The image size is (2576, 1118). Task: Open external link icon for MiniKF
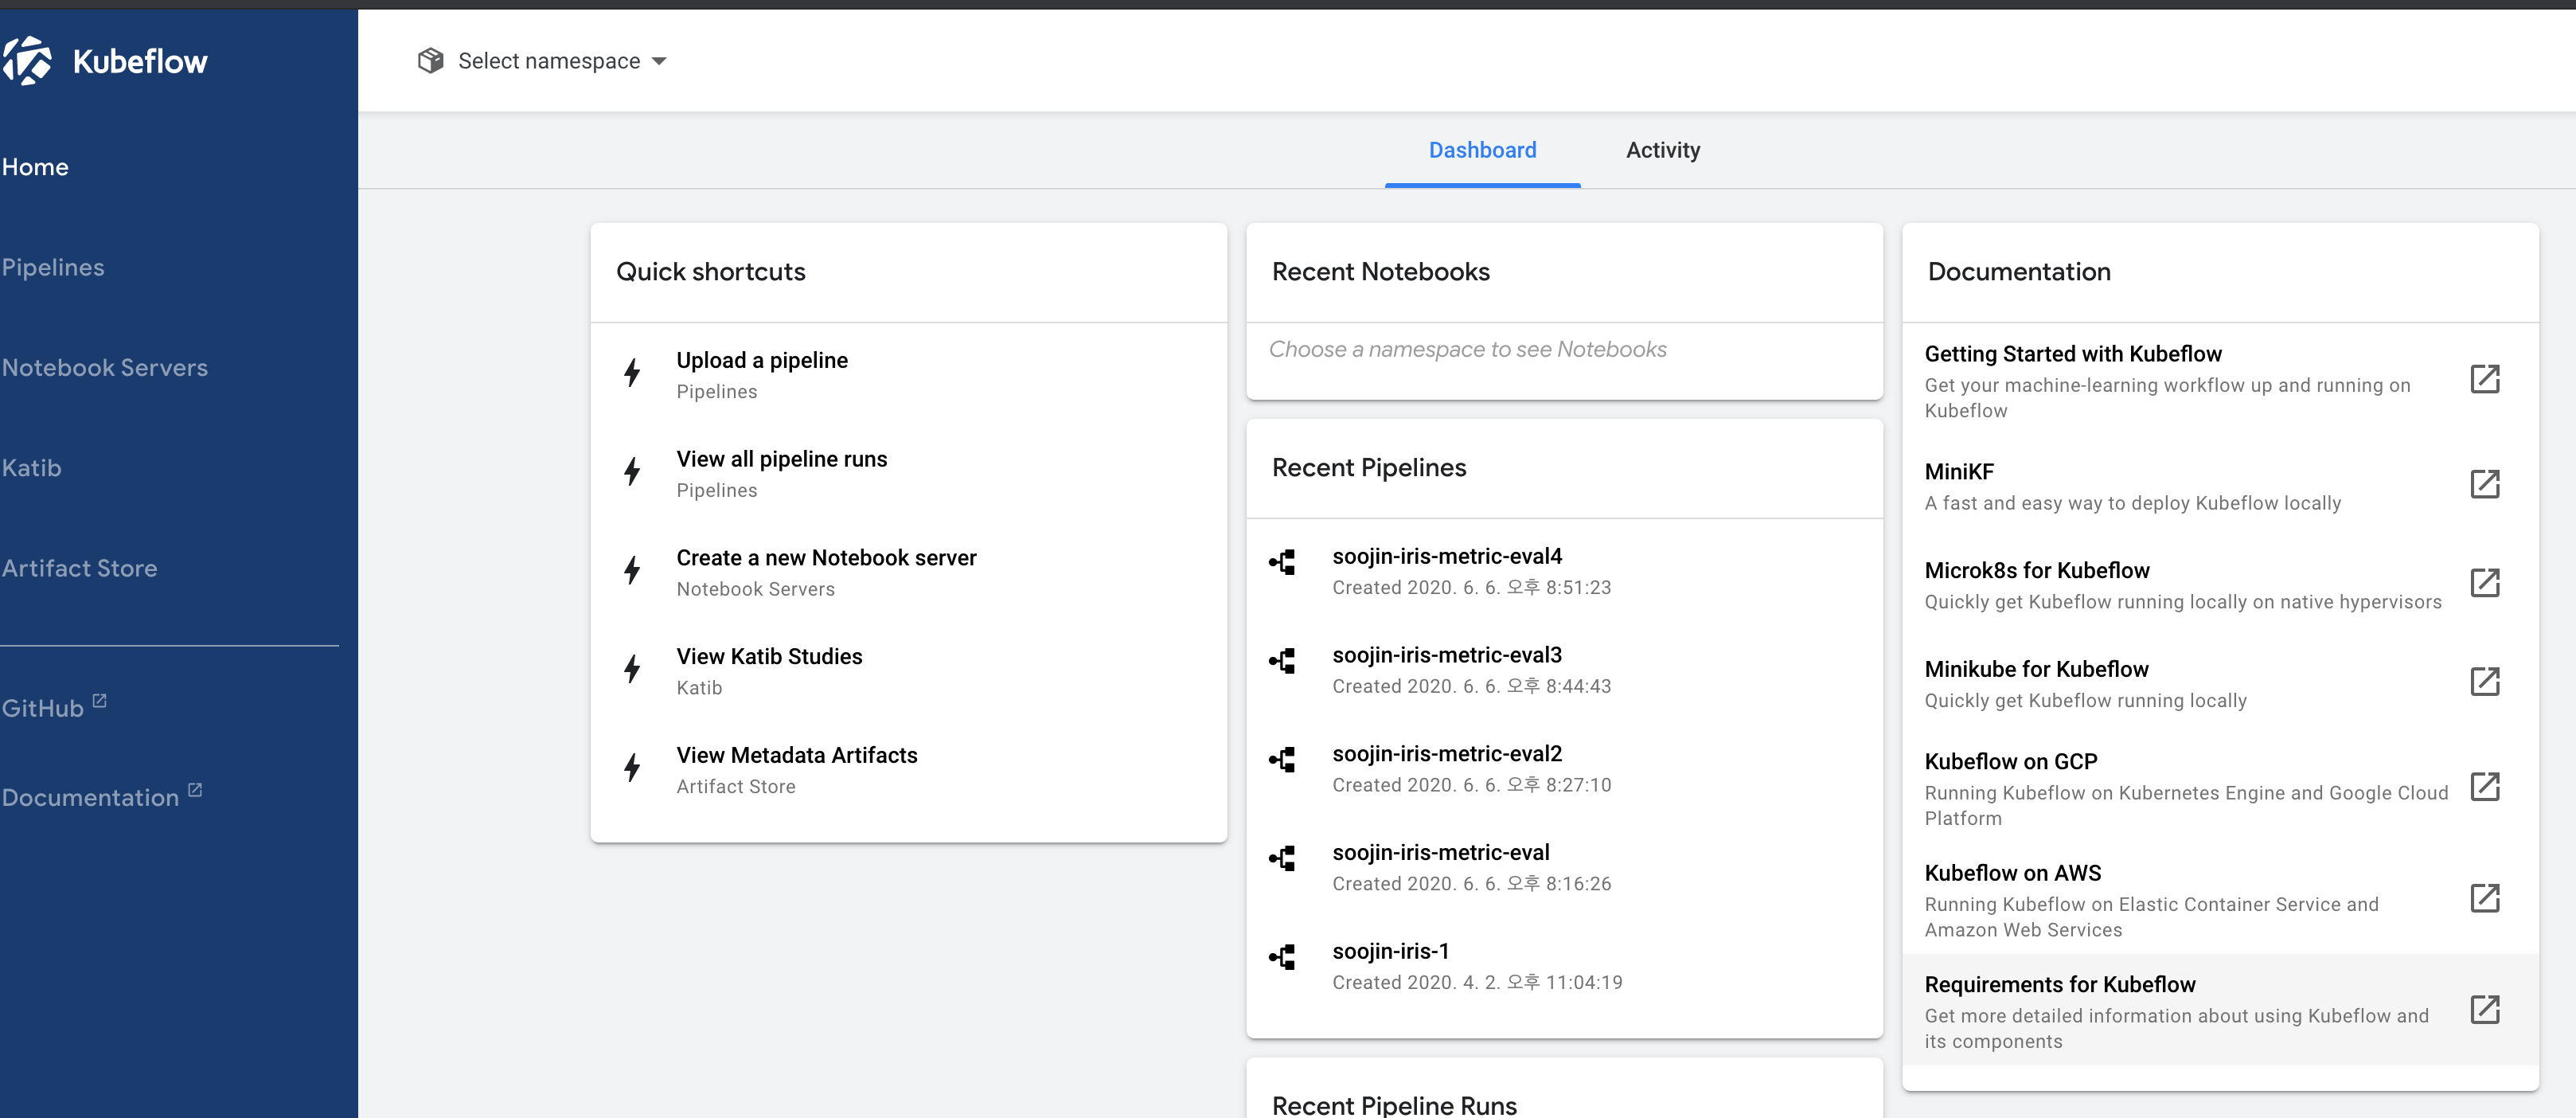(2484, 485)
